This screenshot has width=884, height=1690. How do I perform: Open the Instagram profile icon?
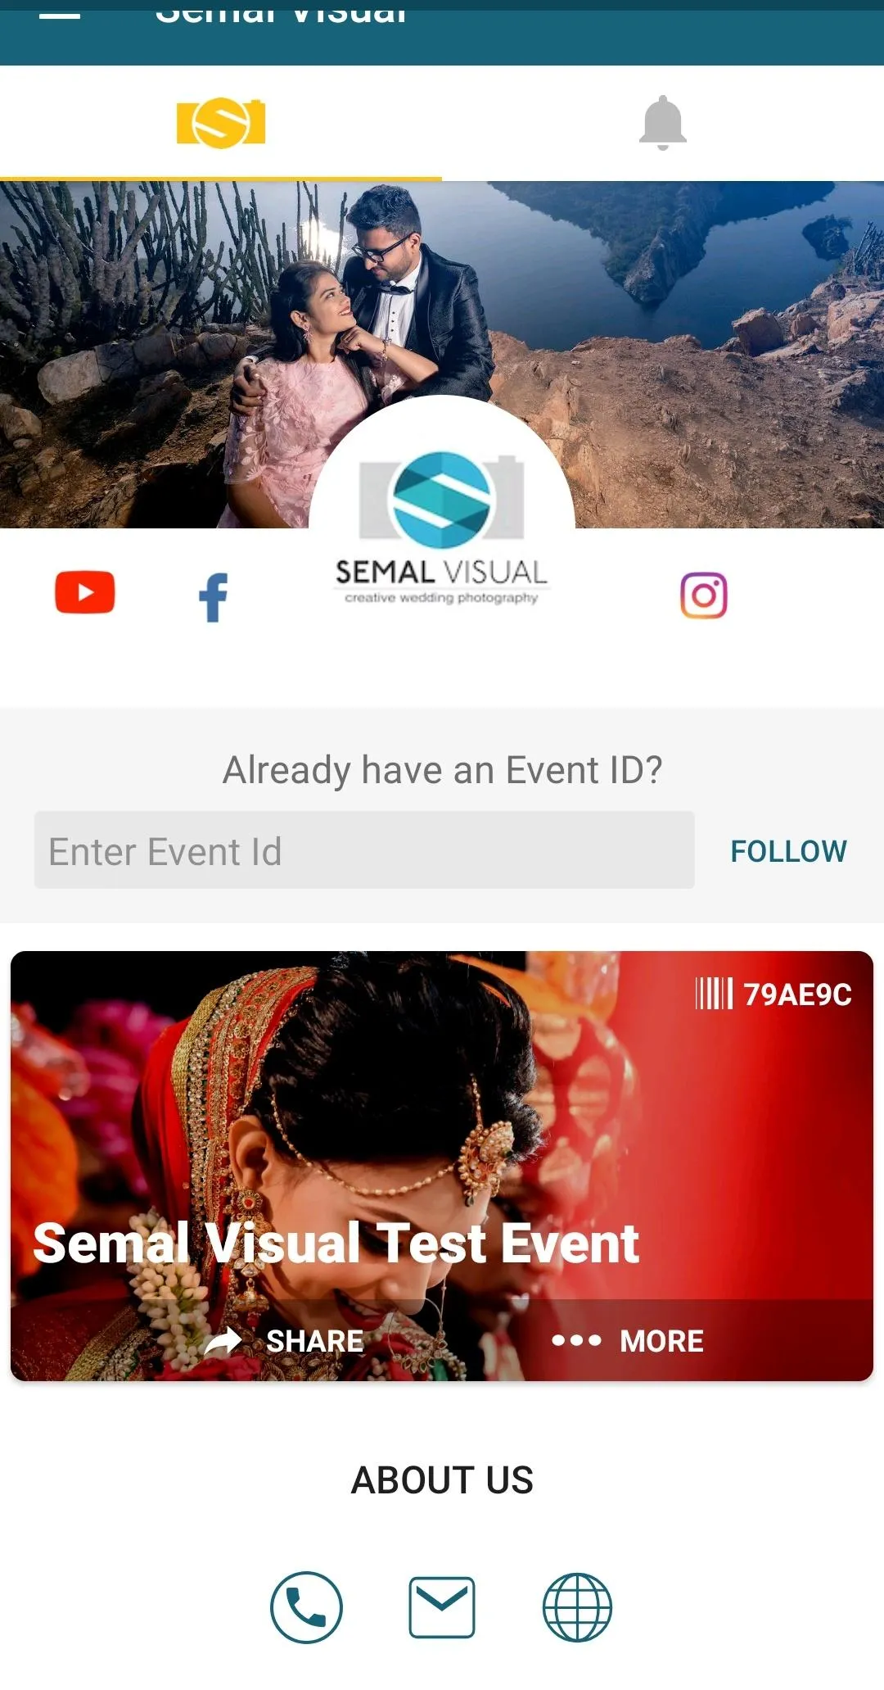tap(704, 596)
